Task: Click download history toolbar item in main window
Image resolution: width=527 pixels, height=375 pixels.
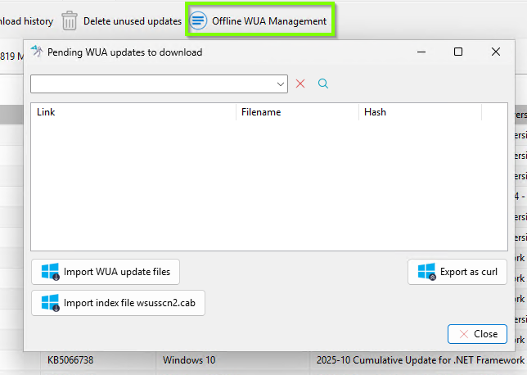Action: pos(26,21)
